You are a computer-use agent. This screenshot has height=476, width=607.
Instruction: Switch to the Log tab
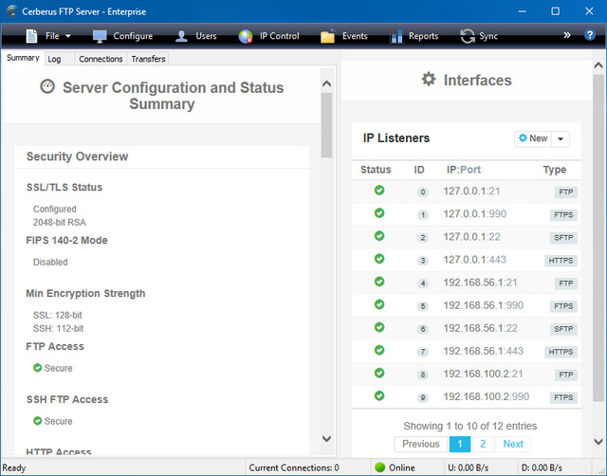[x=54, y=59]
